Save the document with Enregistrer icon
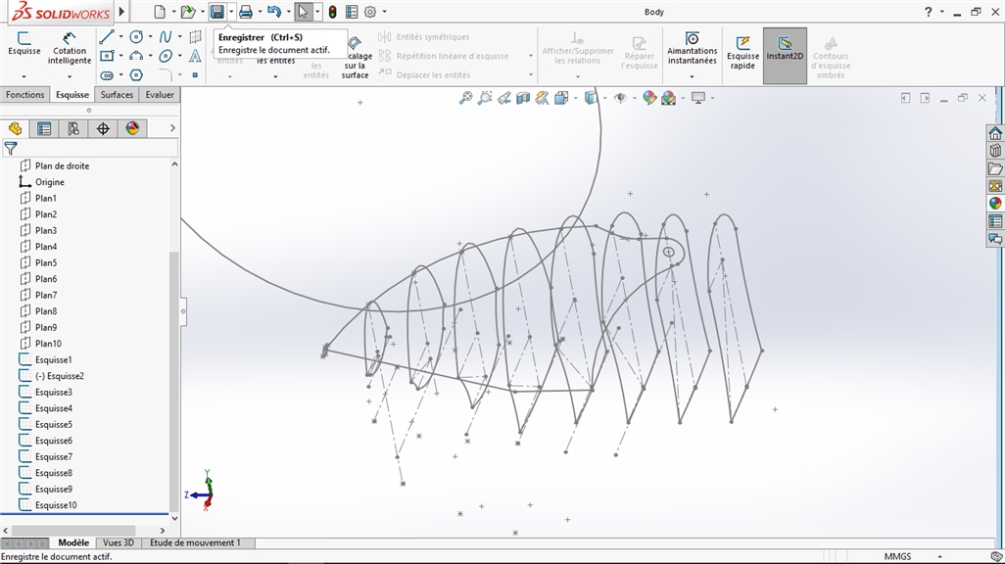Image resolution: width=1005 pixels, height=564 pixels. tap(216, 12)
